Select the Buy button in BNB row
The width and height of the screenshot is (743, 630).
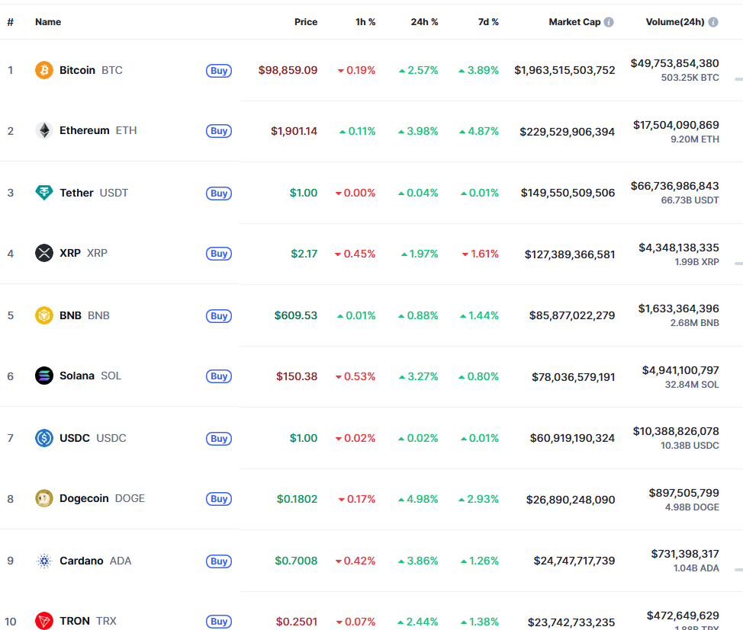(219, 315)
